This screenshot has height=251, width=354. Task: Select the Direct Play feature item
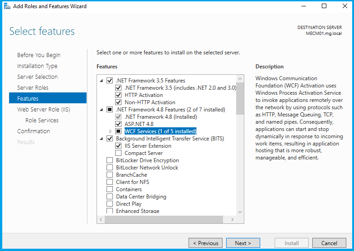tap(129, 204)
